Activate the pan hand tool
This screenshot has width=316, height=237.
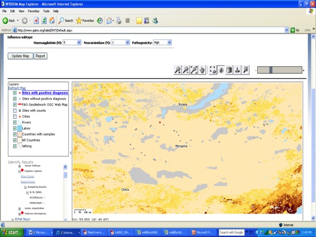coord(202,70)
